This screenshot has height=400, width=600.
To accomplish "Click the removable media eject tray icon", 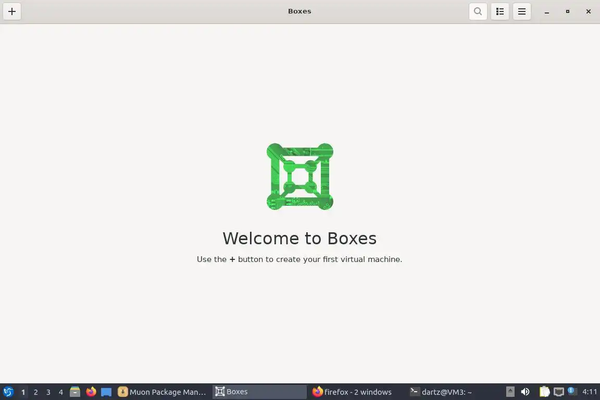I will click(x=510, y=392).
